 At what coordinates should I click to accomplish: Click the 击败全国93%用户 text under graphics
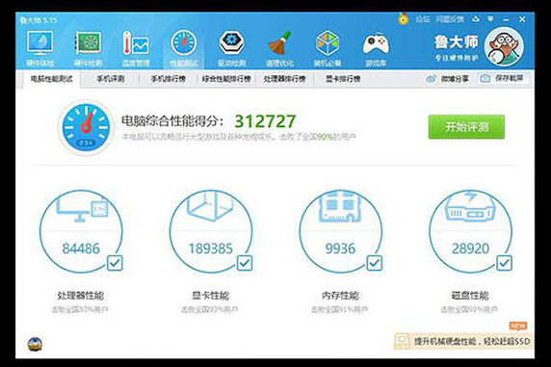(x=210, y=310)
